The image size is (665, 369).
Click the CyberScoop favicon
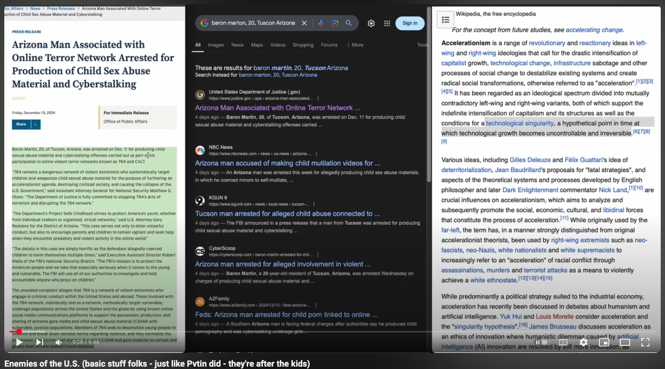point(200,251)
